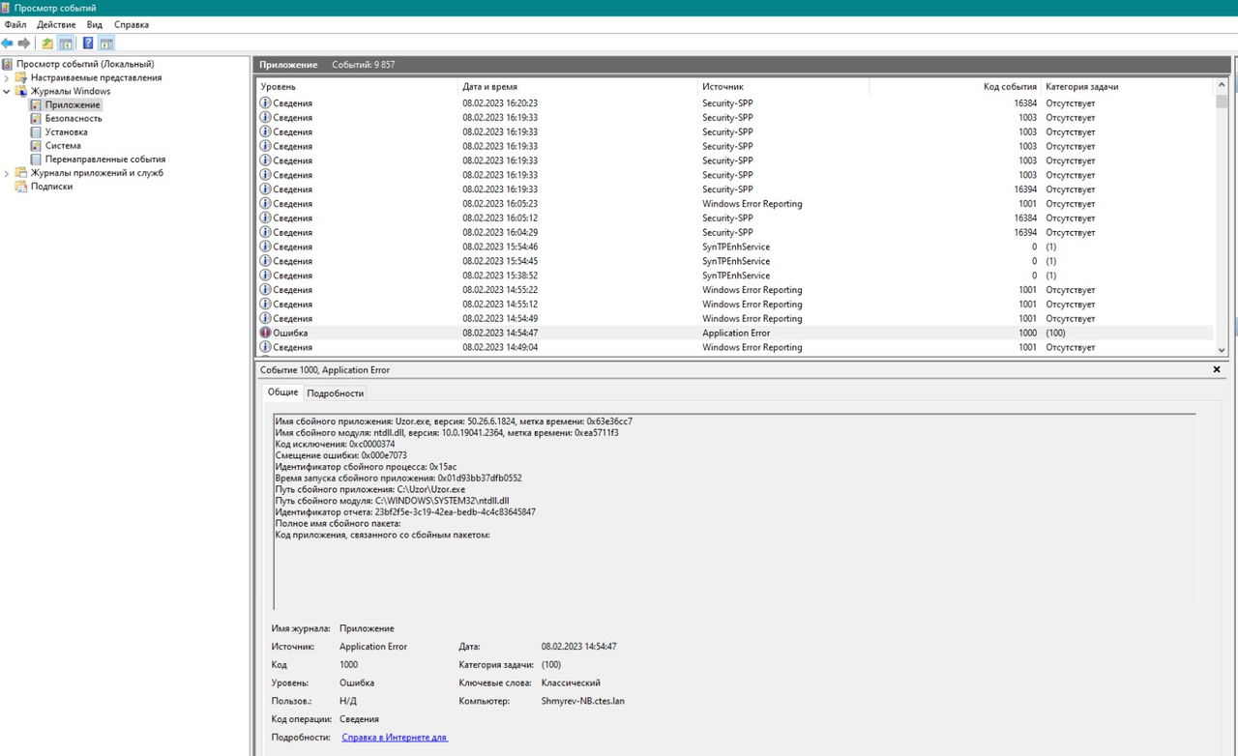Screen dimensions: 1238x756
Task: Click the red error icon in Ошибка row
Action: click(x=266, y=333)
